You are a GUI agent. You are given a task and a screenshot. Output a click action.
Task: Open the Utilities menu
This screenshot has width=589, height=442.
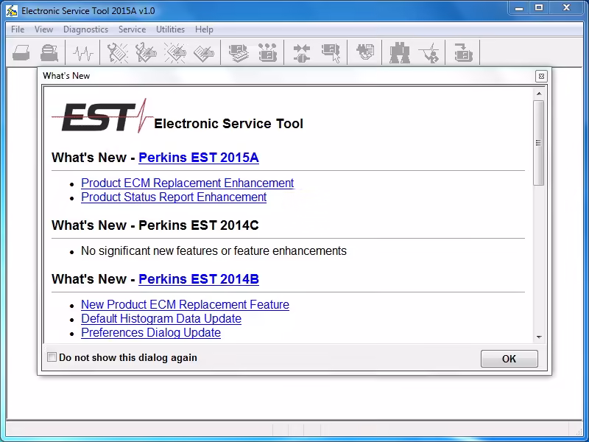tap(170, 29)
